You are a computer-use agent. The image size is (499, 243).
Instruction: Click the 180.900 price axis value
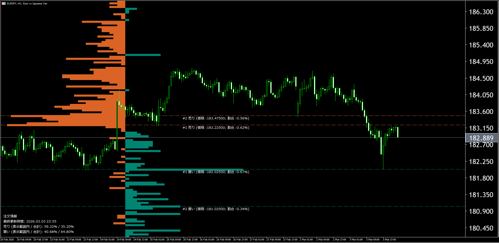click(x=481, y=211)
